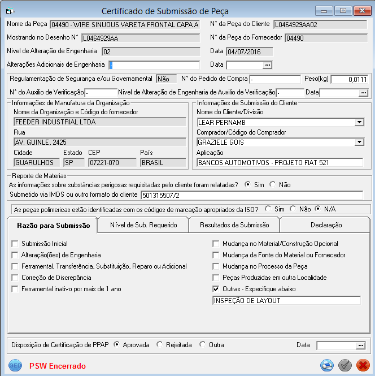Click Nível de Alteração Auxílio de Verificação field

290,93
